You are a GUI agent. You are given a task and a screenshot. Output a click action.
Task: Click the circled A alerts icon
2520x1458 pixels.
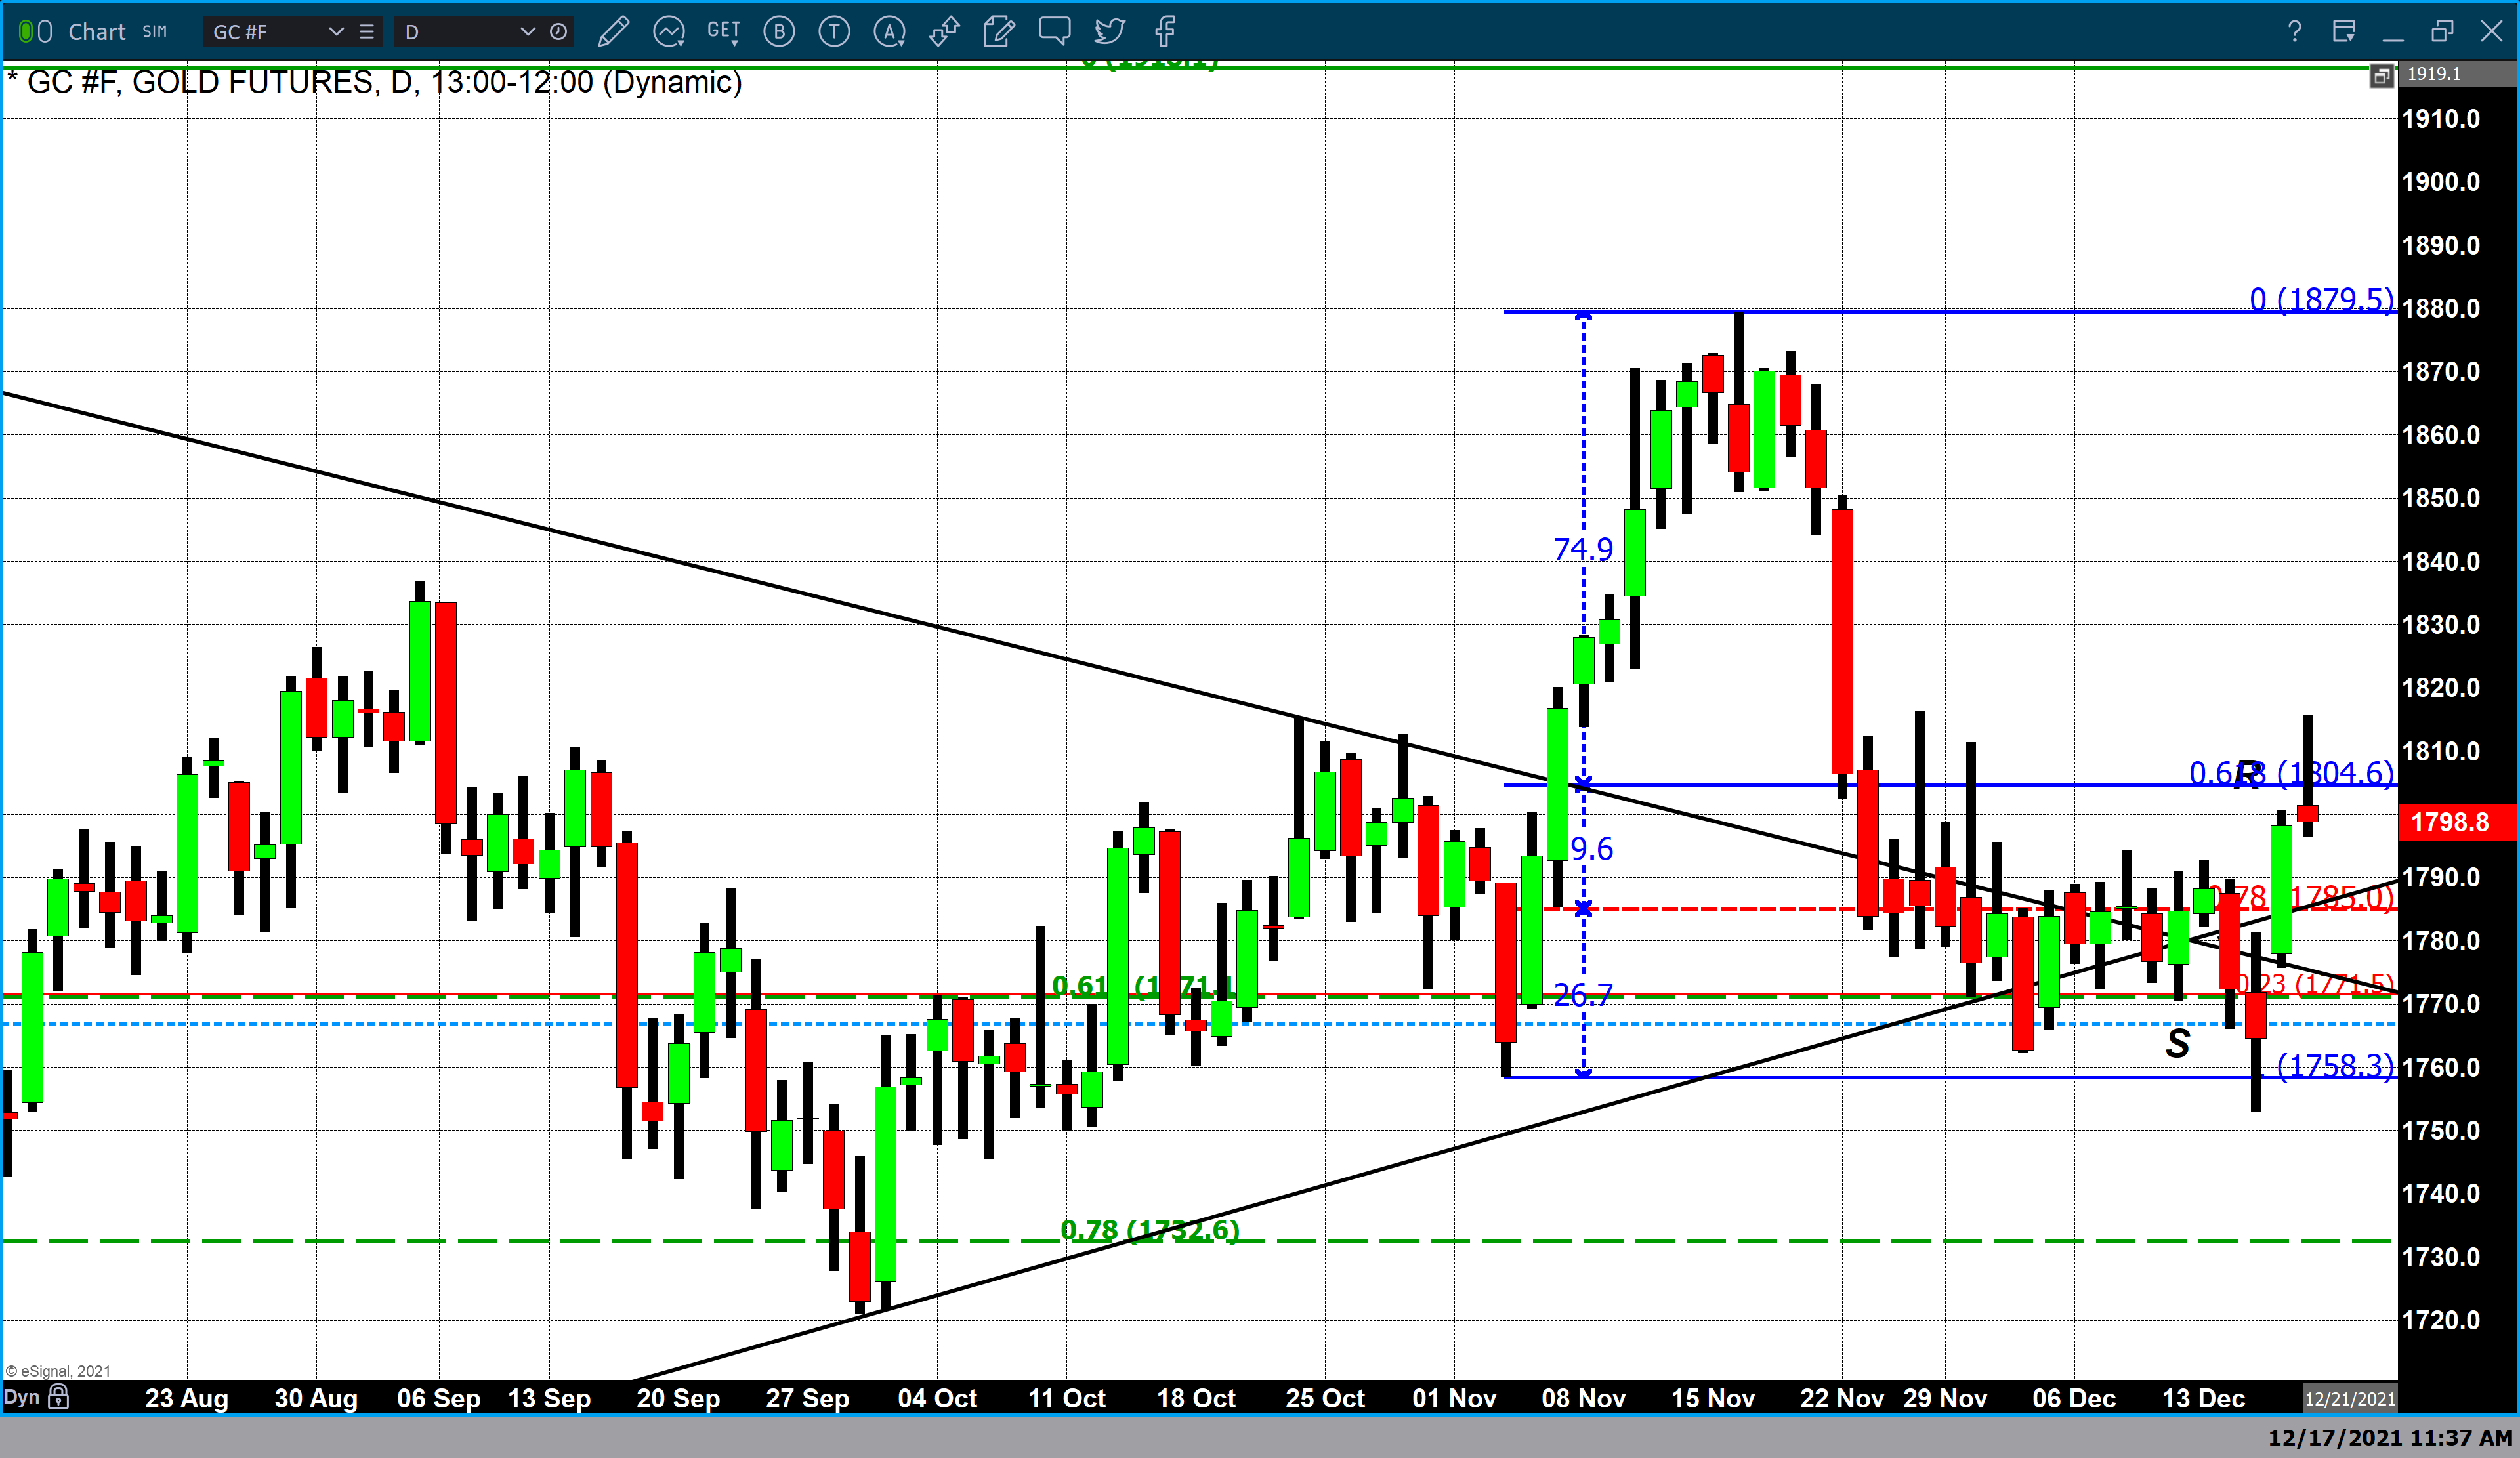pyautogui.click(x=889, y=32)
